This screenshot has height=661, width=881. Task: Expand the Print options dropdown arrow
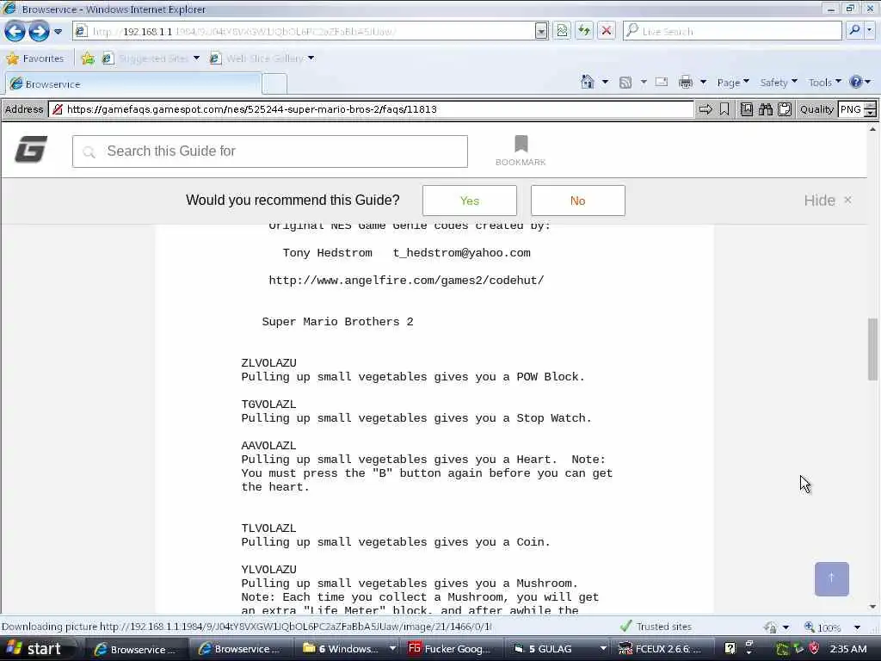point(703,83)
